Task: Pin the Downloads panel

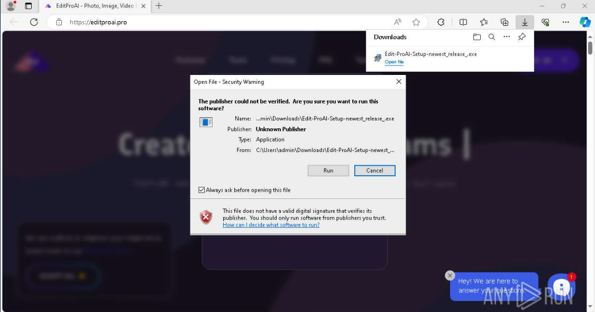Action: click(x=522, y=37)
